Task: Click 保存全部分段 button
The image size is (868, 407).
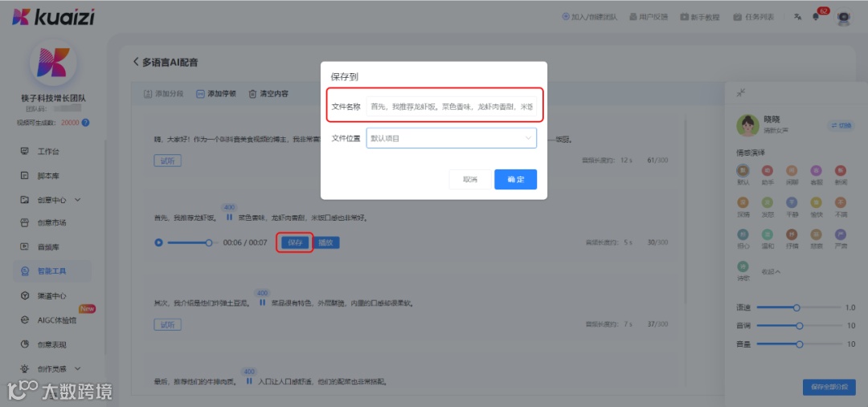Action: [829, 387]
